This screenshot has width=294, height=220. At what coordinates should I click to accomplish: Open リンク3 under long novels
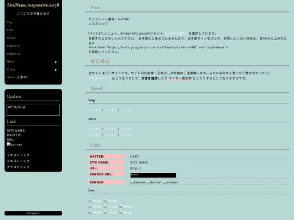(x=126, y=110)
